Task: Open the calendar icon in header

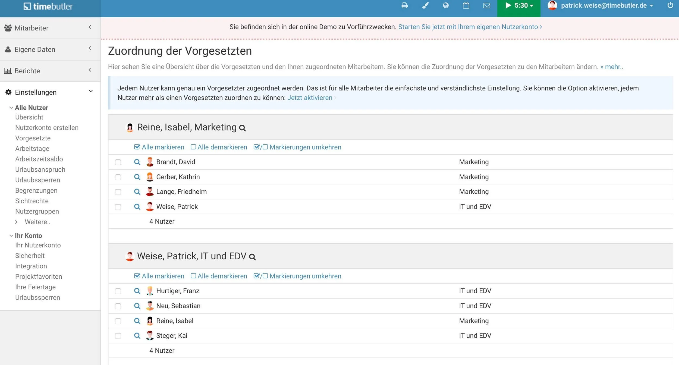Action: coord(466,5)
